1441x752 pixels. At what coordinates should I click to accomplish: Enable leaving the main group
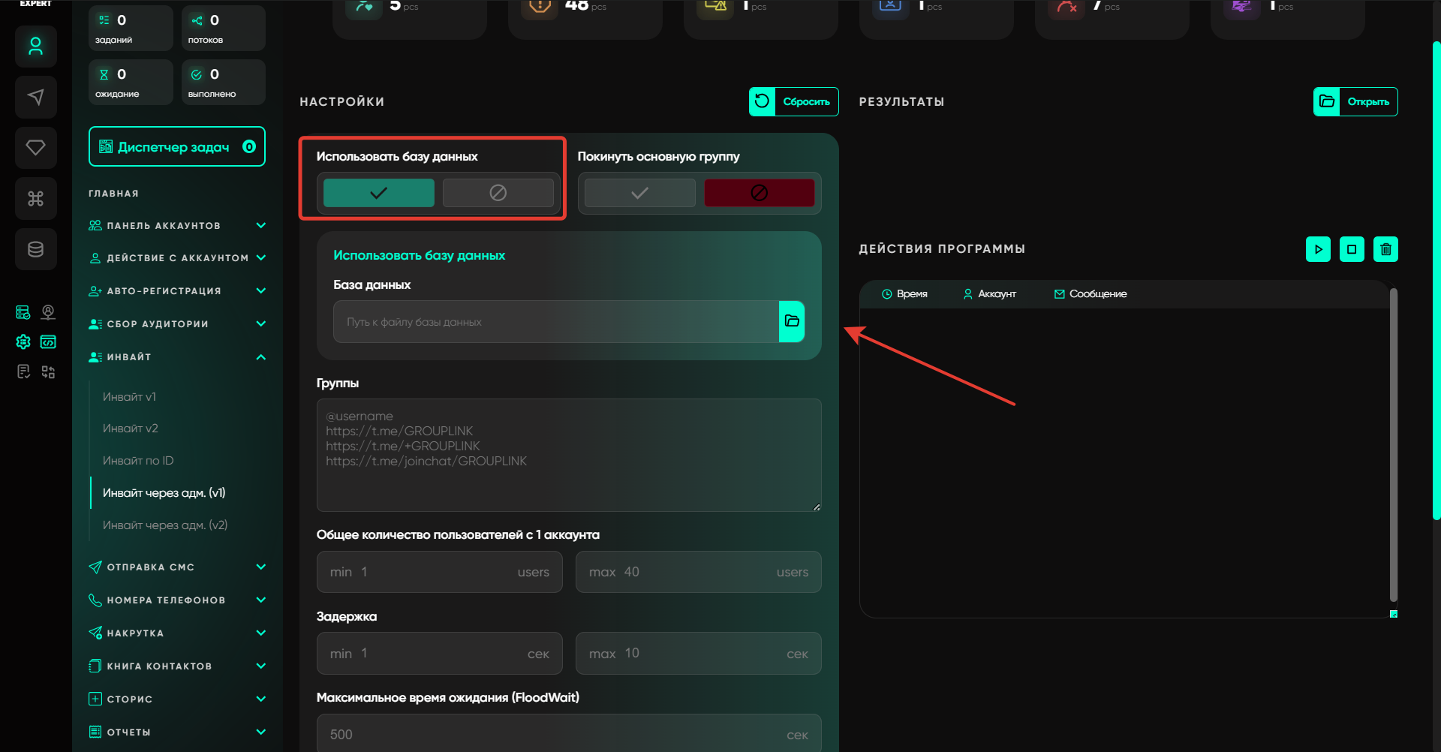(639, 193)
